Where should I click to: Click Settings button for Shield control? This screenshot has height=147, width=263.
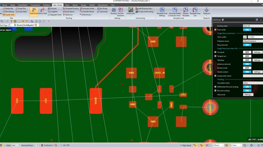click(x=258, y=72)
